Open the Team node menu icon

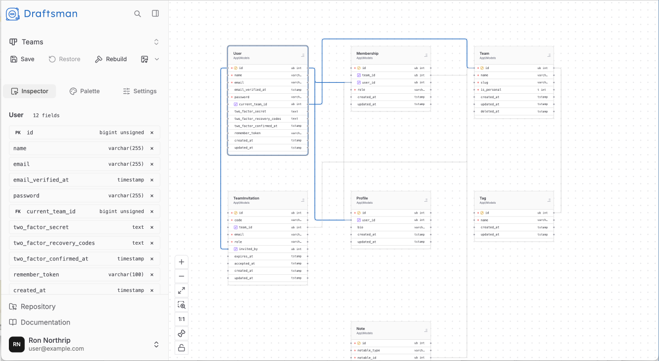pyautogui.click(x=549, y=55)
